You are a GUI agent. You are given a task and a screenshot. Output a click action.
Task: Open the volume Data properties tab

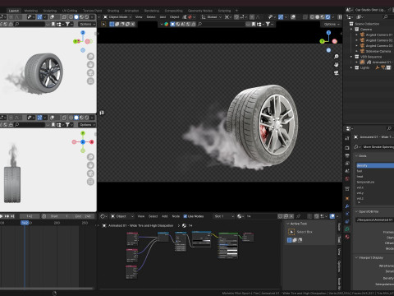pos(347,229)
